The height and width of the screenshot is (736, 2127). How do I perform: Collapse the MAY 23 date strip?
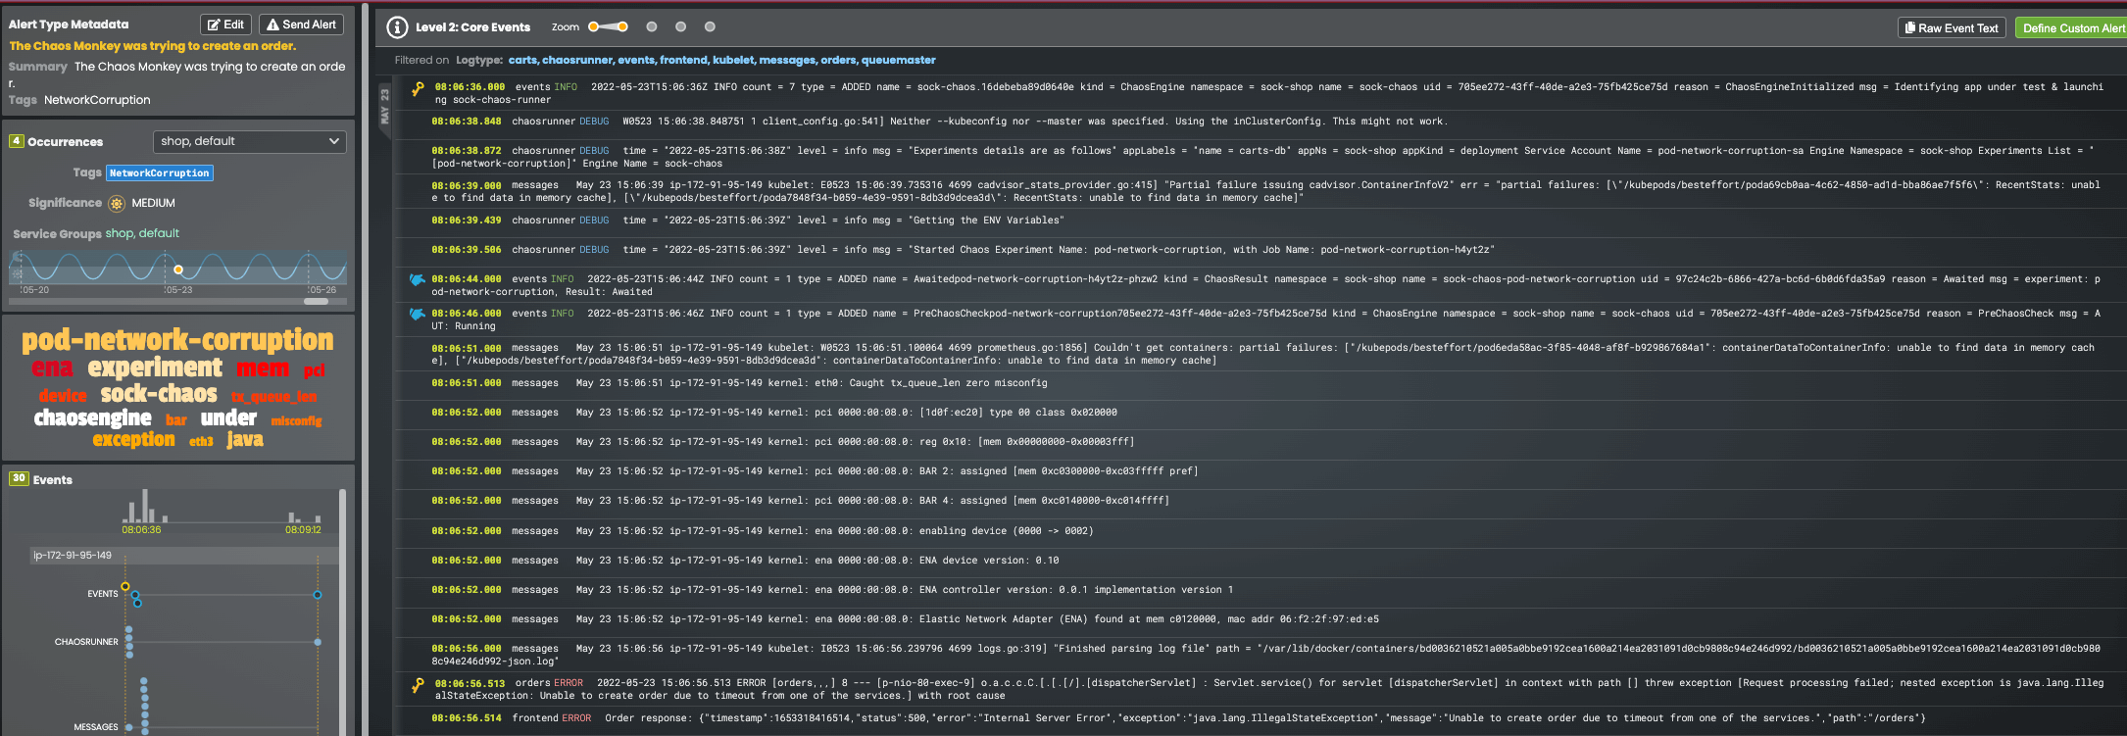(x=384, y=106)
